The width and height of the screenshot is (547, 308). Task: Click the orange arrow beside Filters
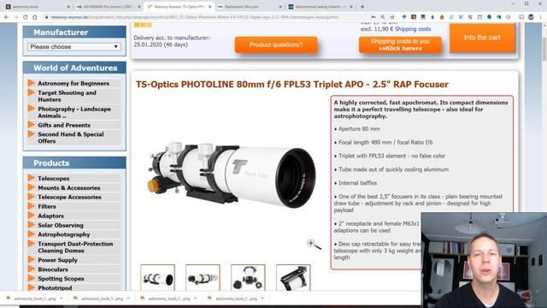pyautogui.click(x=32, y=206)
